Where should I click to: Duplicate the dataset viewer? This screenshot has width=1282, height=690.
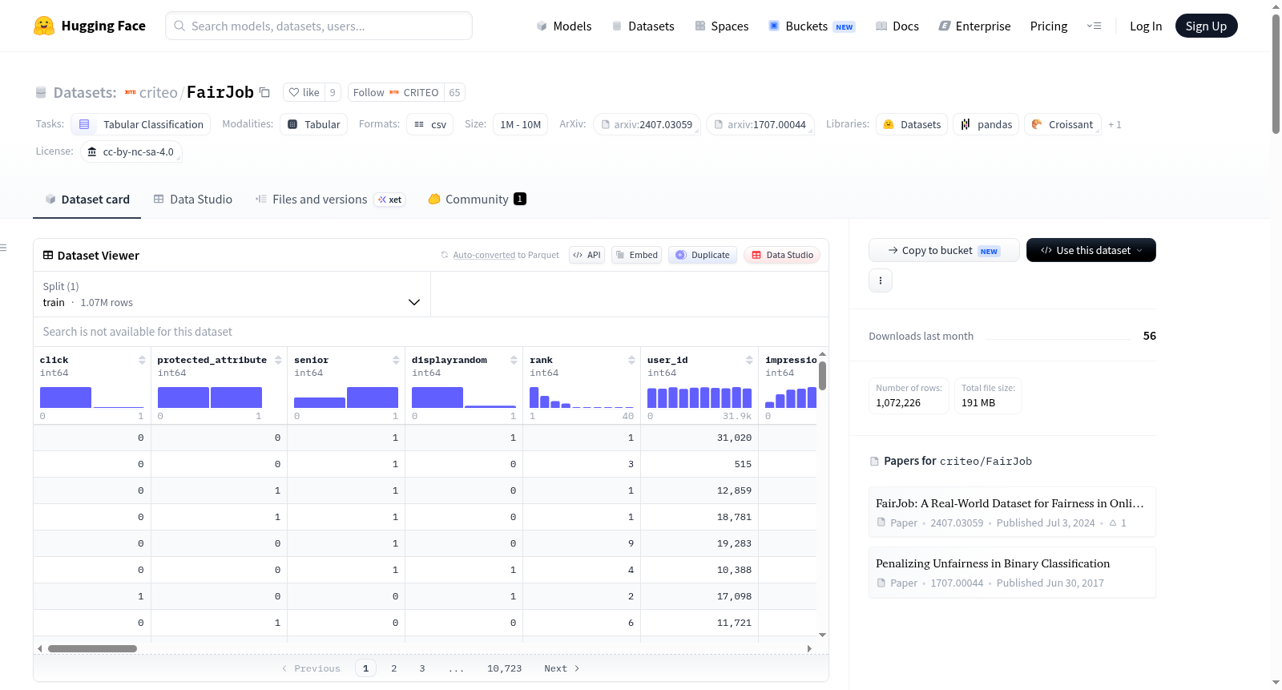tap(703, 255)
